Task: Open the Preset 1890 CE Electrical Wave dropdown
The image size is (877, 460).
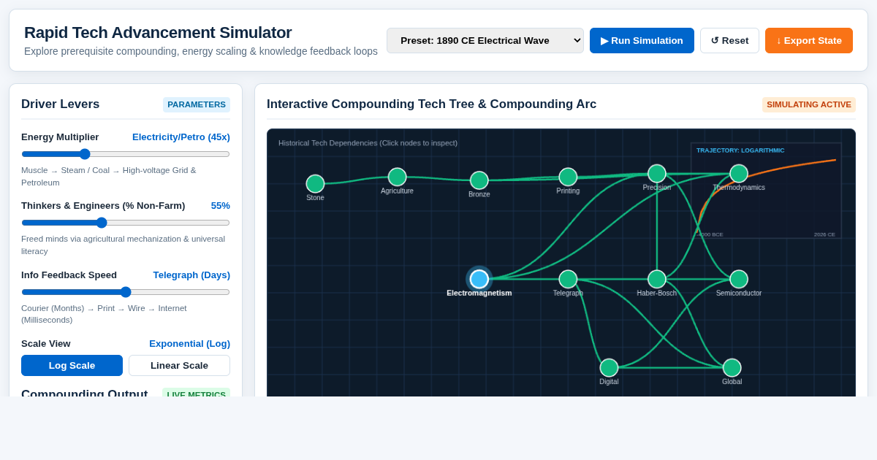Action: [x=485, y=40]
